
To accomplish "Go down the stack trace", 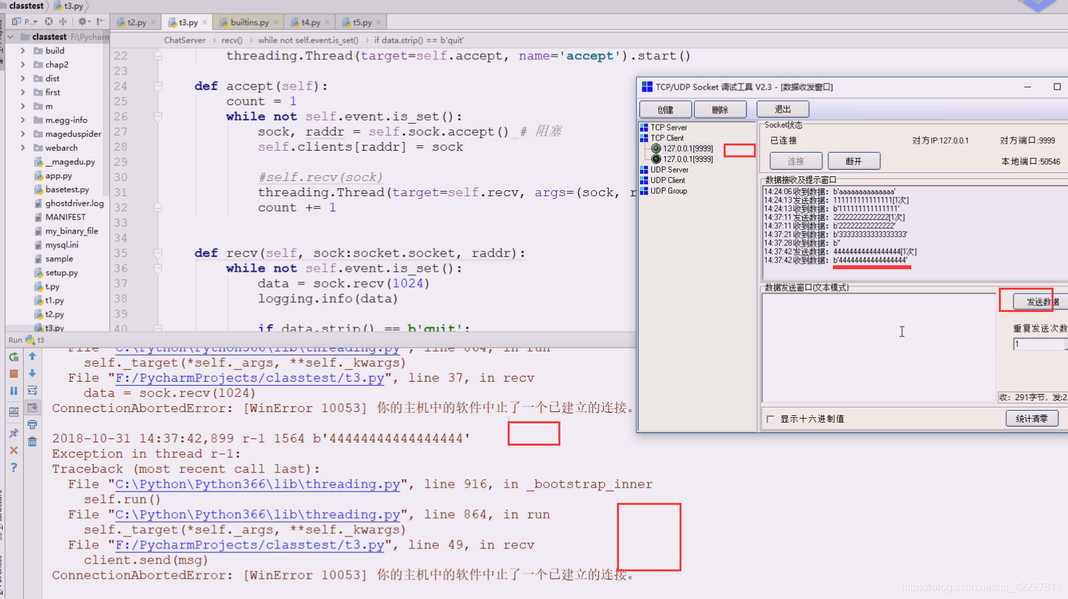I will click(x=32, y=373).
